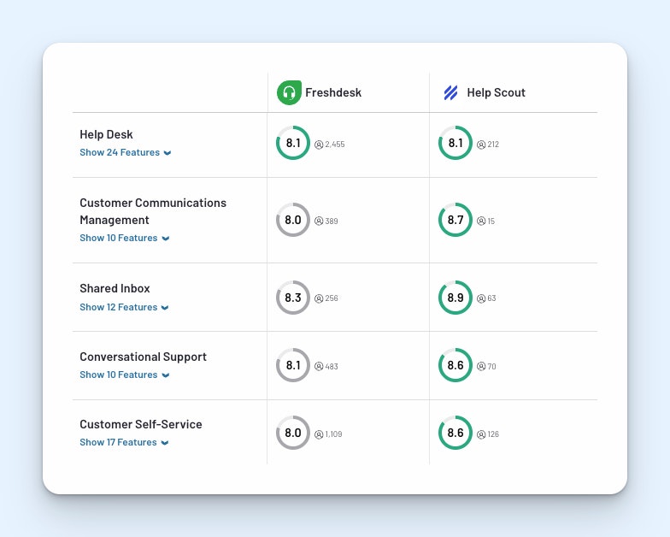Click the Customer Self-Service row title
This screenshot has height=537, width=670.
141,424
